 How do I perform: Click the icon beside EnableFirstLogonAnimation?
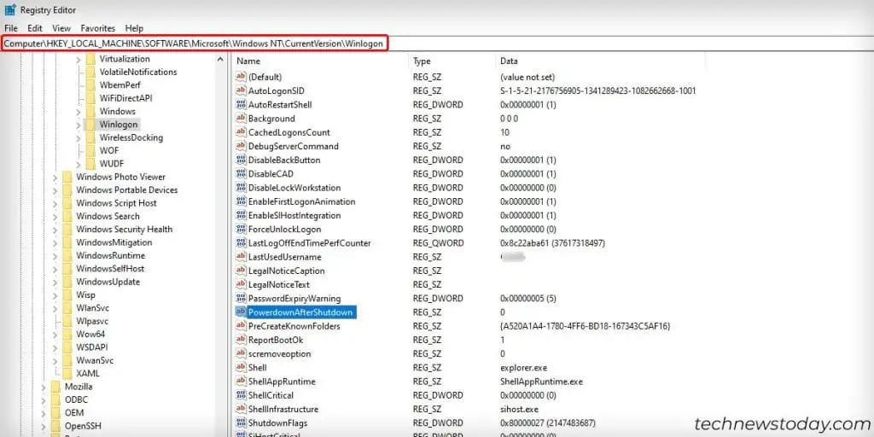click(x=241, y=201)
